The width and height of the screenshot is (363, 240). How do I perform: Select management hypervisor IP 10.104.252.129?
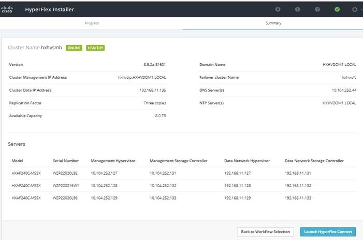coord(104,198)
